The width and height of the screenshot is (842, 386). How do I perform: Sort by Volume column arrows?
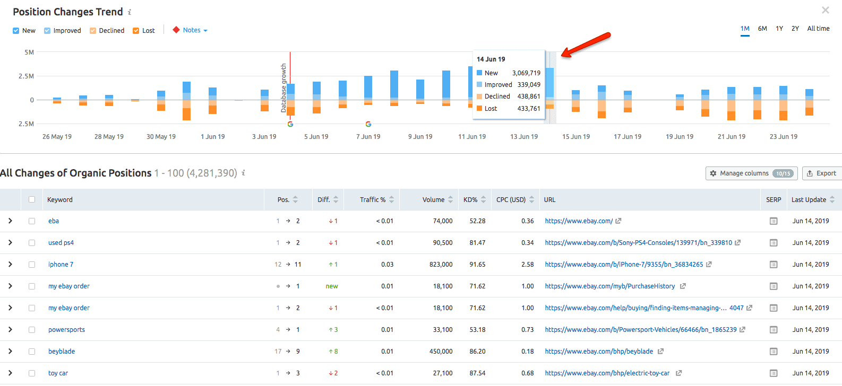451,200
